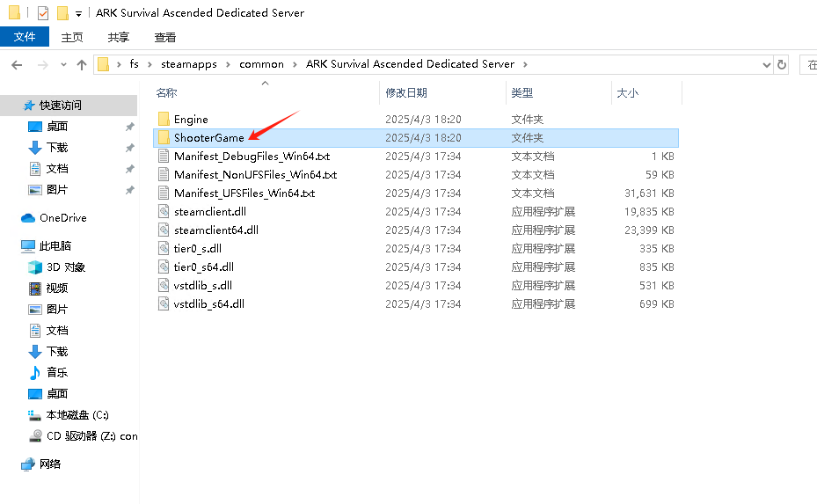
Task: Open 本地磁盘 (C:) in the sidebar
Action: 68,415
